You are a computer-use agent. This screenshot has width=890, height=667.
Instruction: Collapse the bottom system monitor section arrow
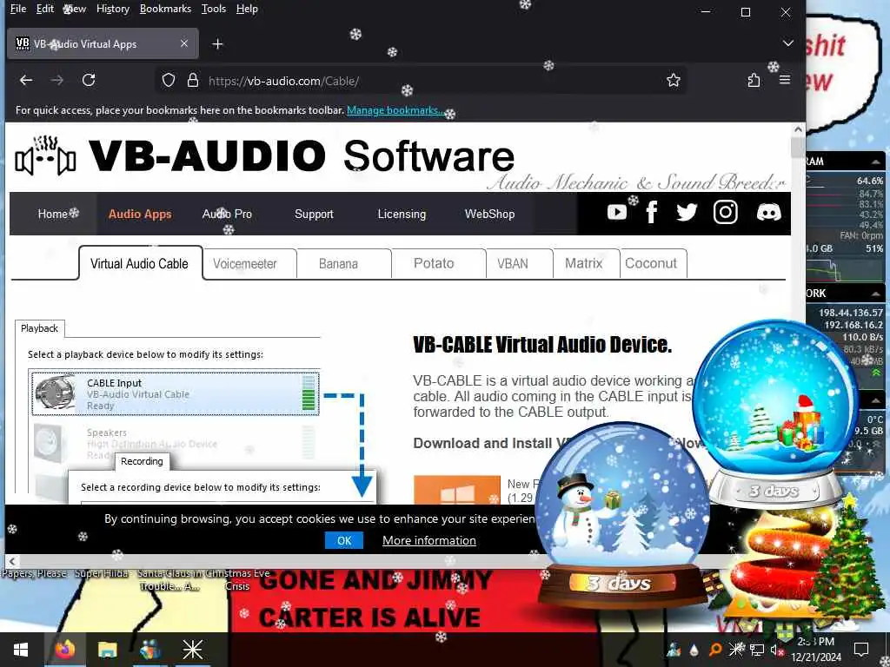pyautogui.click(x=876, y=400)
